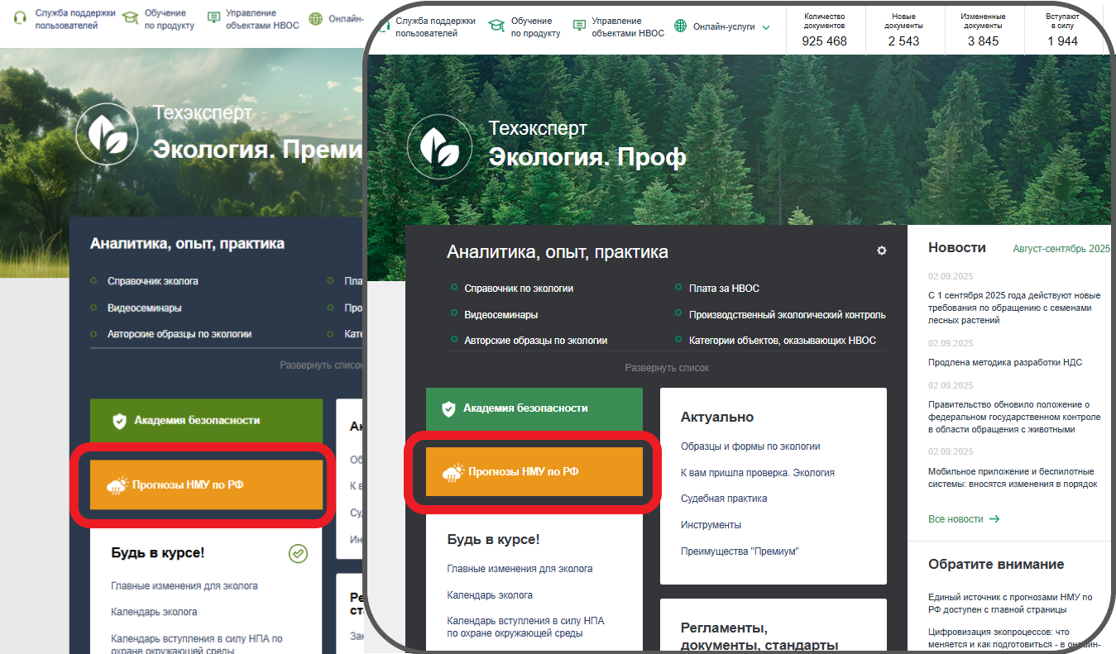The image size is (1116, 654).
Task: Click the headset support icon in Проф window
Action: pos(383,26)
